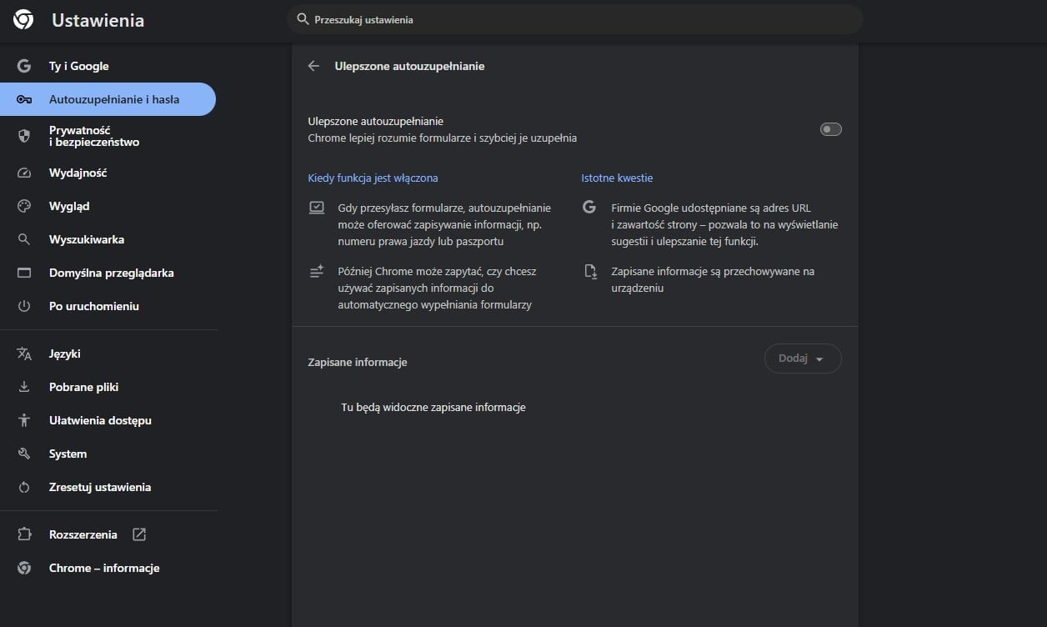Click the palette icon for Wygląd
This screenshot has width=1047, height=627.
pos(24,206)
